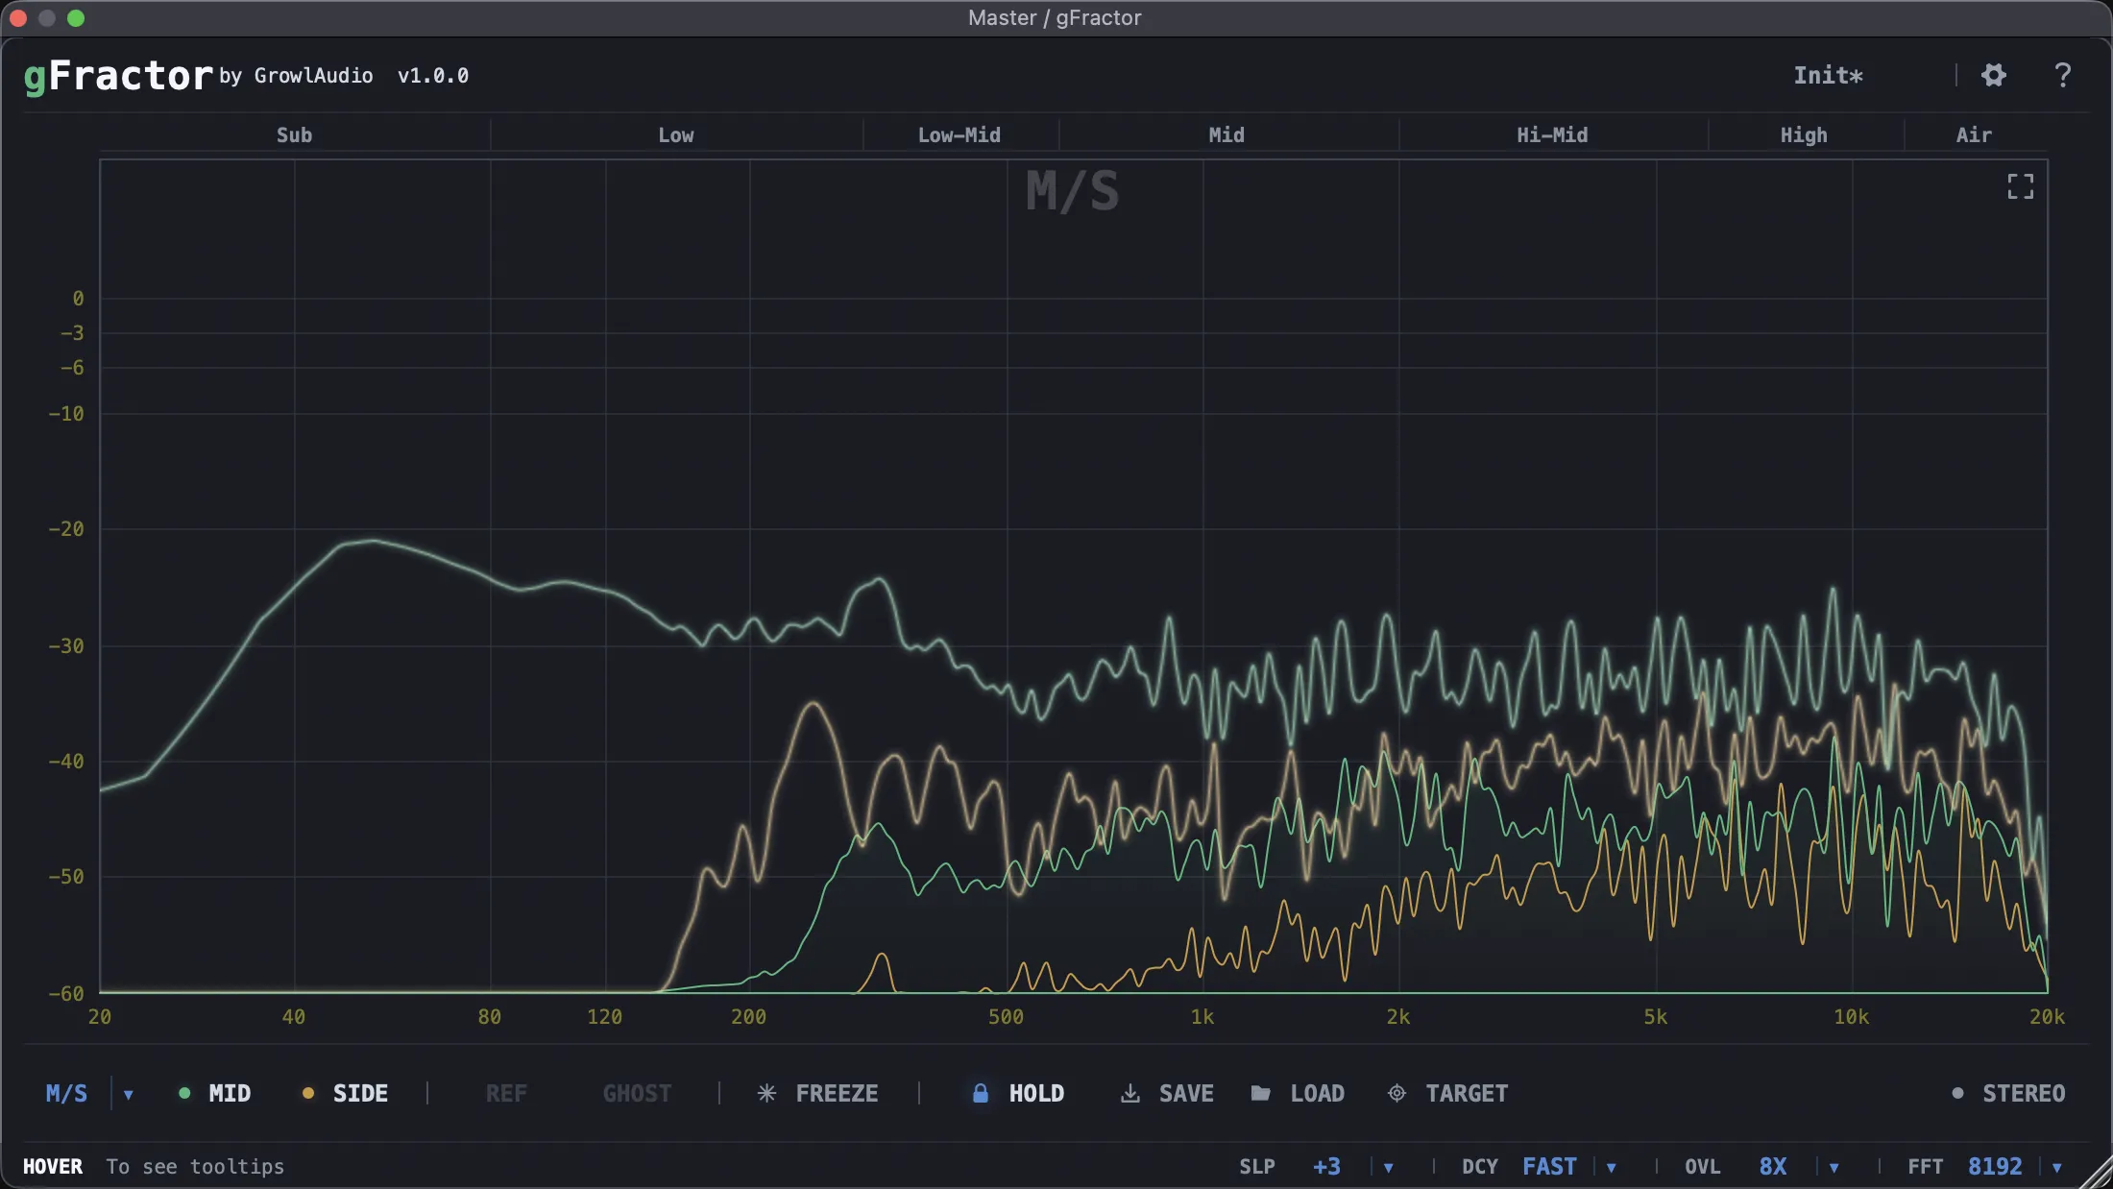2113x1189 pixels.
Task: Click the lock icon next to HOLD
Action: click(981, 1093)
